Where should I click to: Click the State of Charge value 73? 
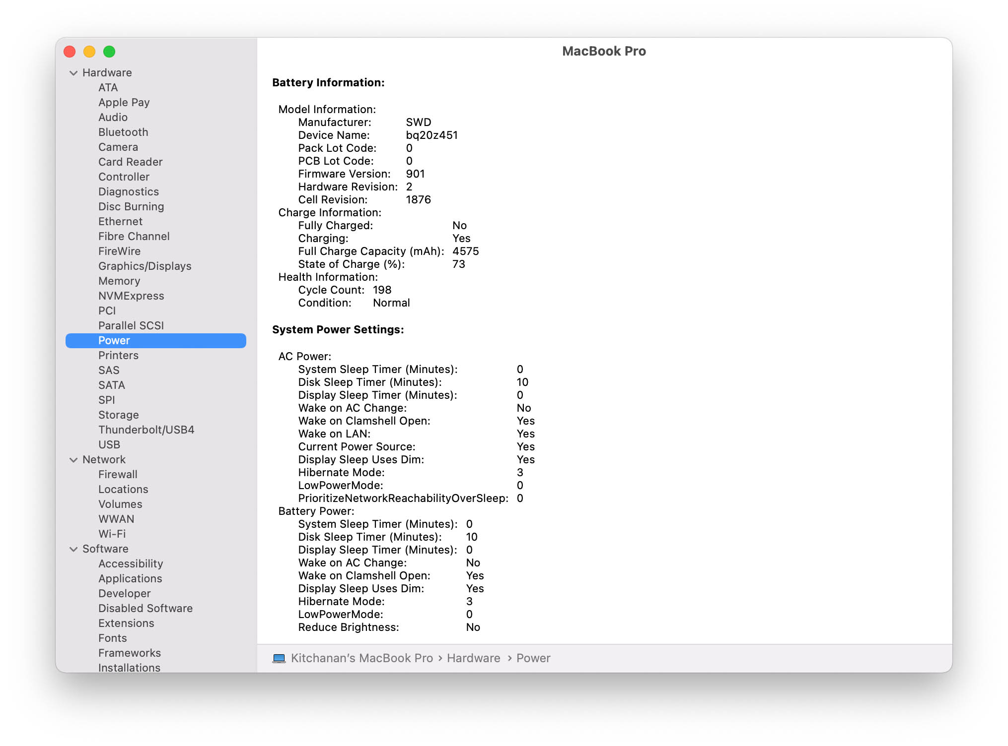[x=458, y=264]
